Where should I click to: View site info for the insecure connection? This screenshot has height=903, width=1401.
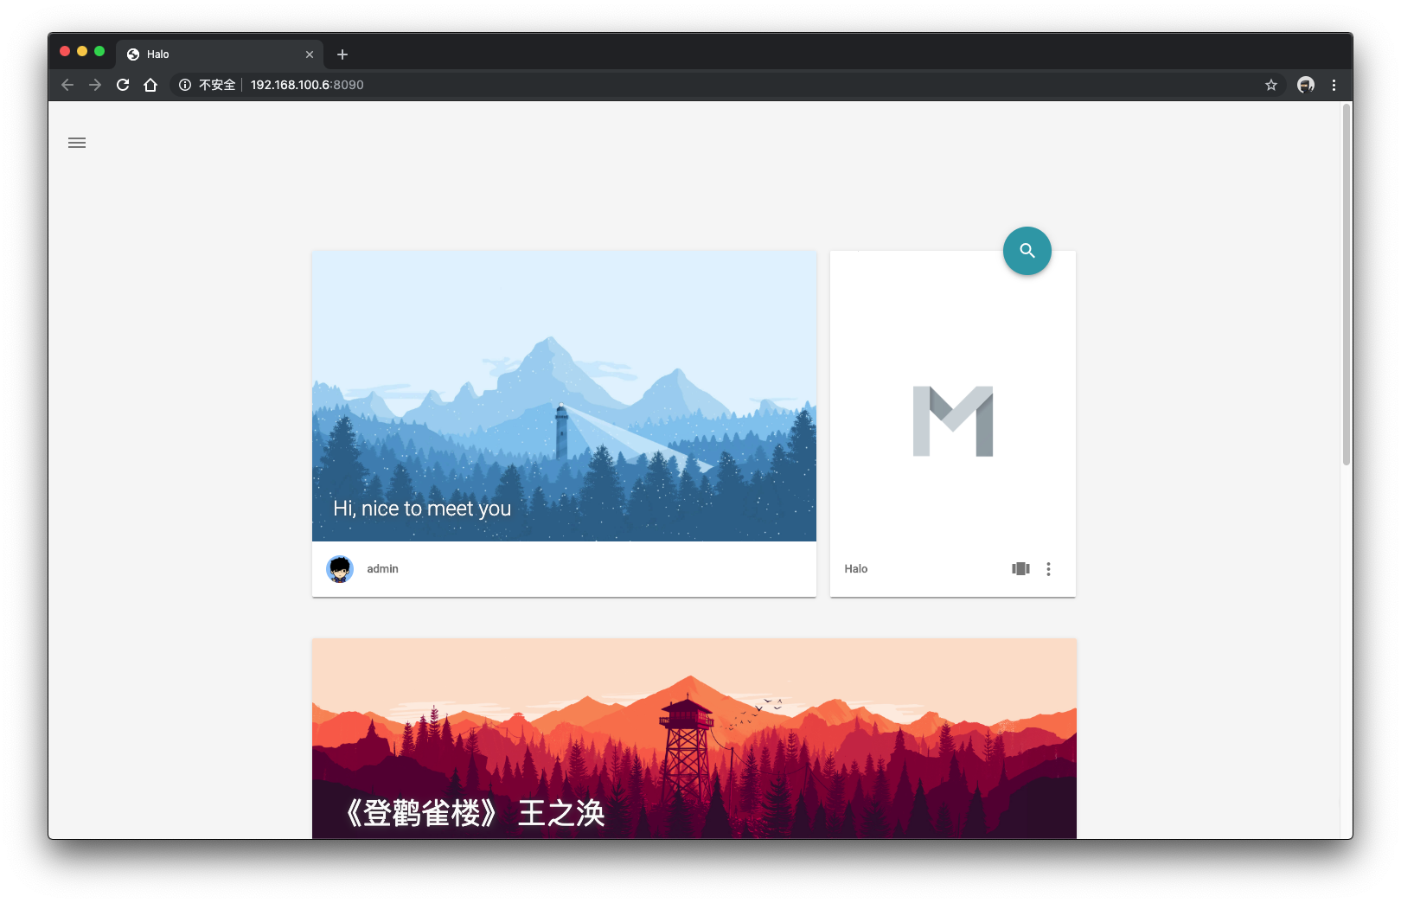click(x=184, y=85)
